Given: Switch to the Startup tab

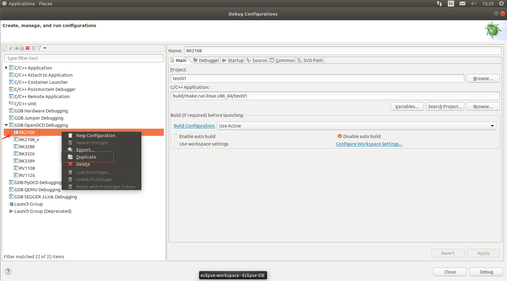Looking at the screenshot, I should [x=233, y=60].
